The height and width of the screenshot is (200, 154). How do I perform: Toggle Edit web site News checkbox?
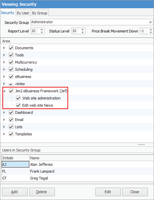(x=18, y=105)
